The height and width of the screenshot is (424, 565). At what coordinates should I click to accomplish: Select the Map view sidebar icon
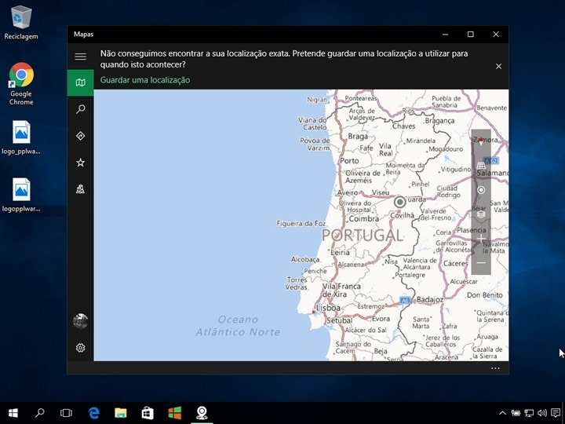point(80,82)
